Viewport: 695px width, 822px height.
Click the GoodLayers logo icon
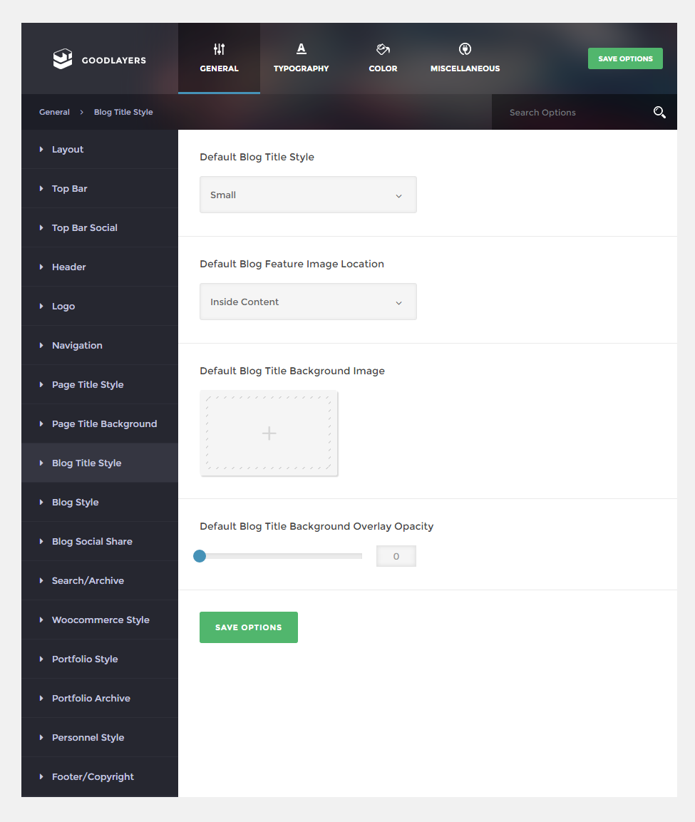[x=63, y=58]
